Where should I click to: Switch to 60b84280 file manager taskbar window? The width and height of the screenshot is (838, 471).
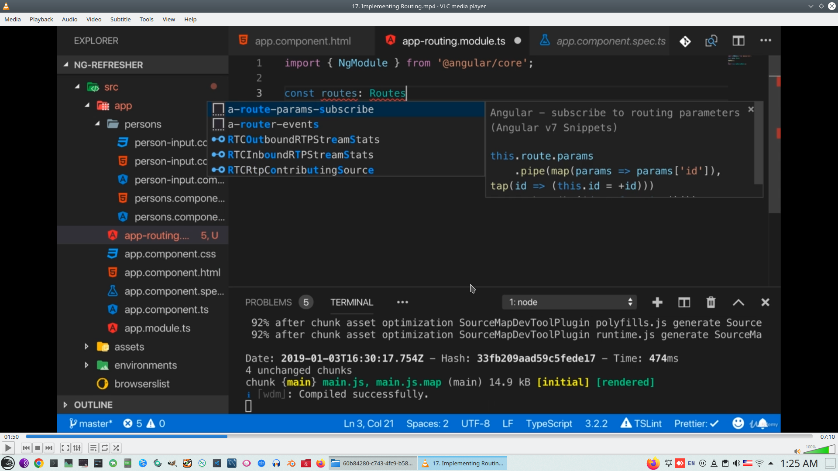(373, 463)
